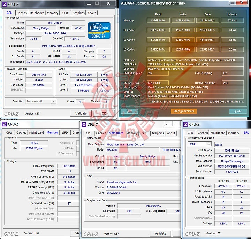Click the SPD tab in the Memory CPU-Z window

point(65,133)
